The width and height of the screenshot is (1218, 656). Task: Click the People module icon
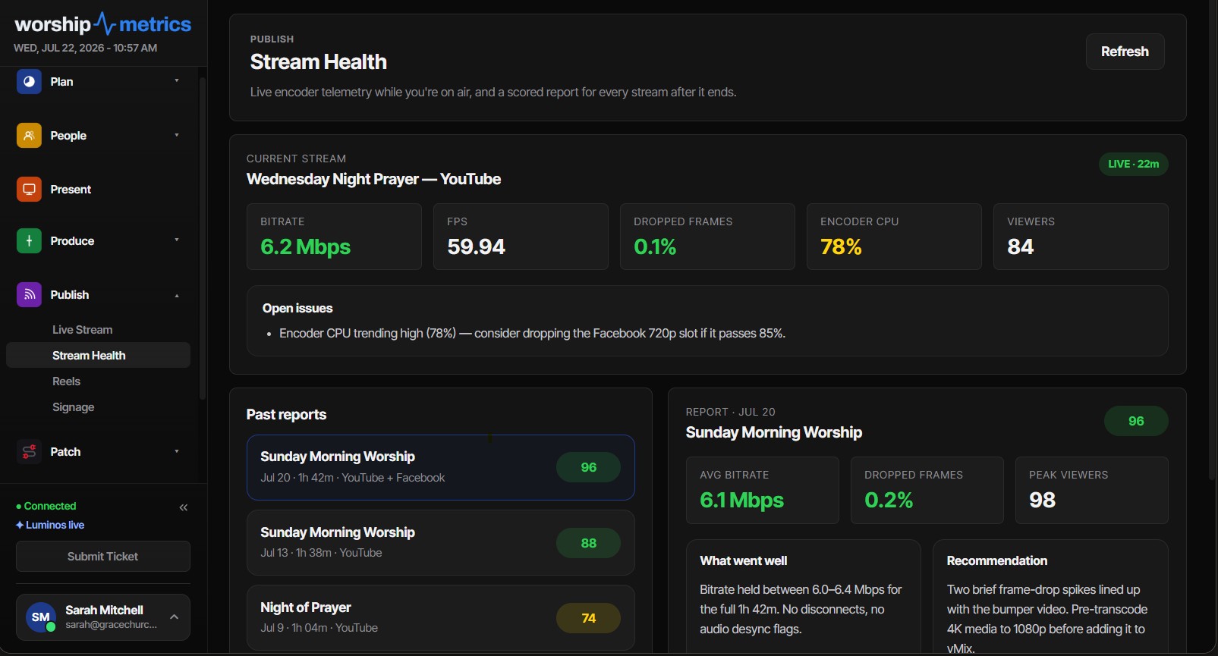tap(29, 135)
